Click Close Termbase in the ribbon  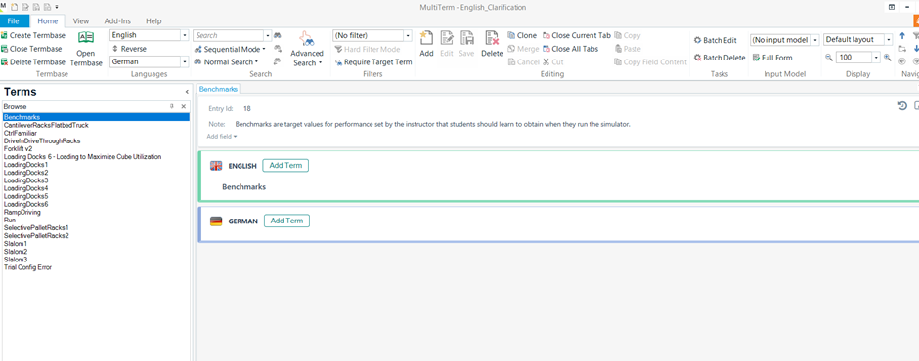(x=33, y=49)
